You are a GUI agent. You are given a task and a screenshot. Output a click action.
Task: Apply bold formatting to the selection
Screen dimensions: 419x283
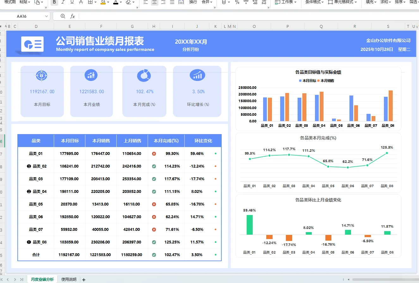tap(54, 3)
